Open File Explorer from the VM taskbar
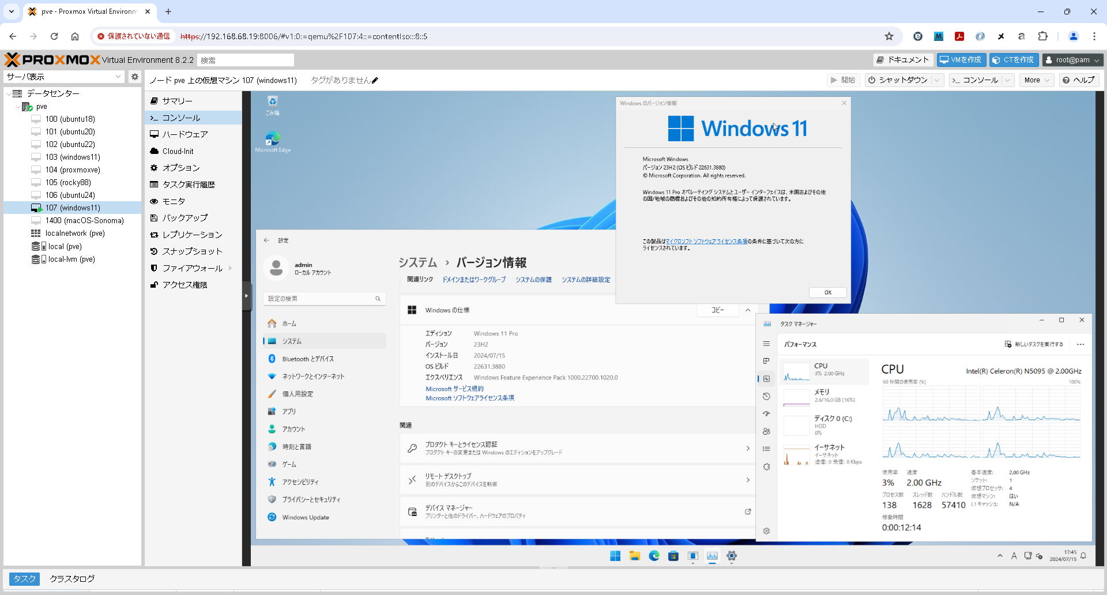Image resolution: width=1107 pixels, height=595 pixels. (635, 556)
